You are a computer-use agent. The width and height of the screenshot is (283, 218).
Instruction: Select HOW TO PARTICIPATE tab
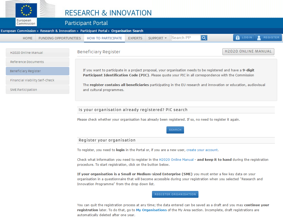click(x=104, y=38)
